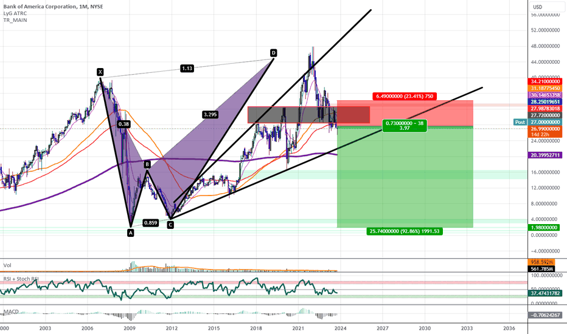
Task: Click the grey price tag 27.72000000
Action: [545, 115]
